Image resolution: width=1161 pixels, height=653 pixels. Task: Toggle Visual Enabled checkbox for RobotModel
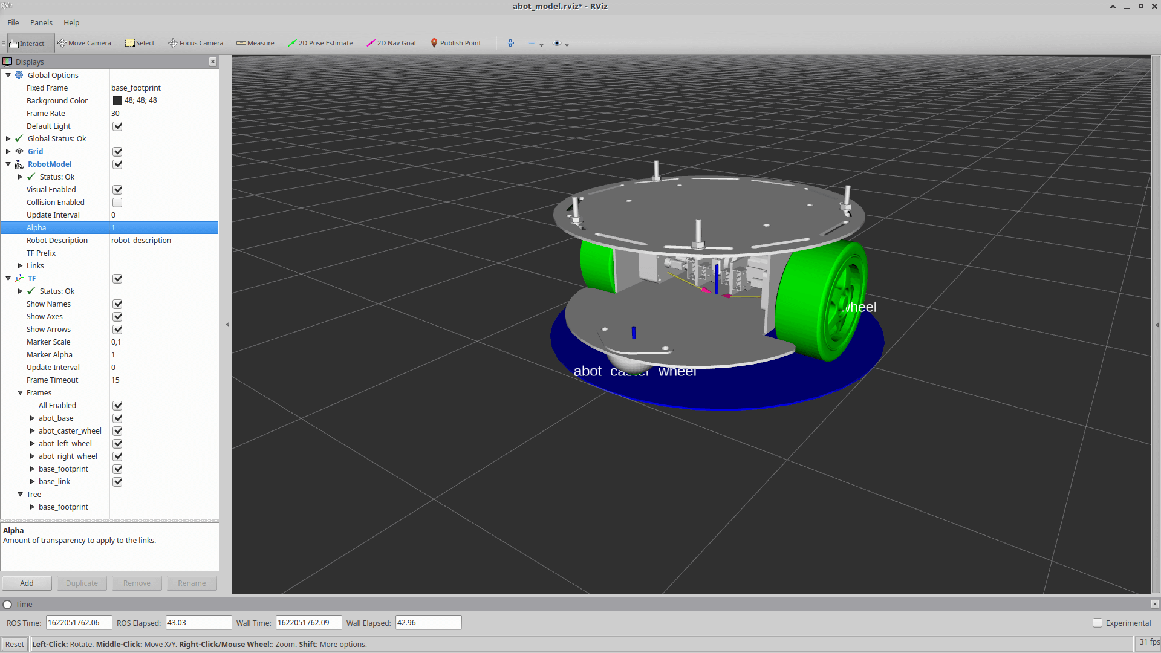117,189
